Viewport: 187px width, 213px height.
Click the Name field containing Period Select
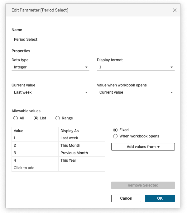[x=93, y=39]
